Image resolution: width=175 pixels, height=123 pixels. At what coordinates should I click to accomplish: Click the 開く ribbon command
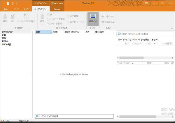tap(50, 15)
